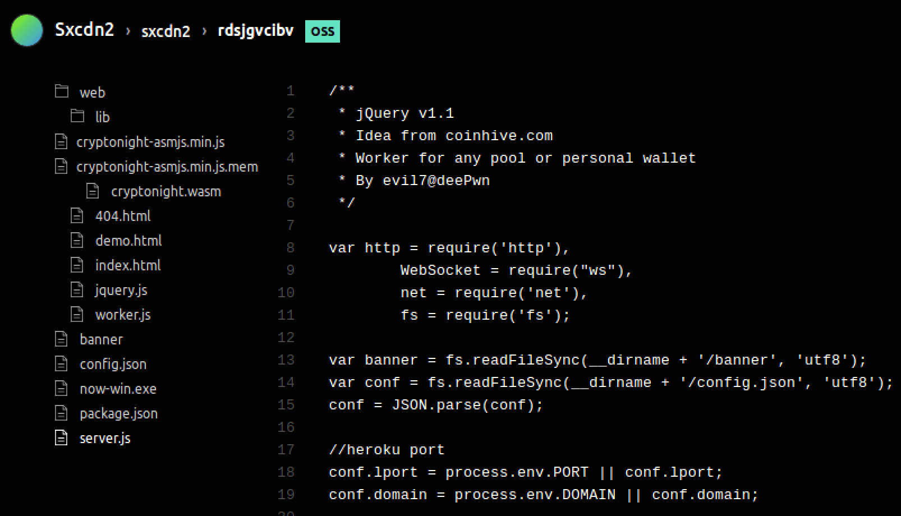901x516 pixels.
Task: Click the index.html file icon
Action: click(77, 265)
